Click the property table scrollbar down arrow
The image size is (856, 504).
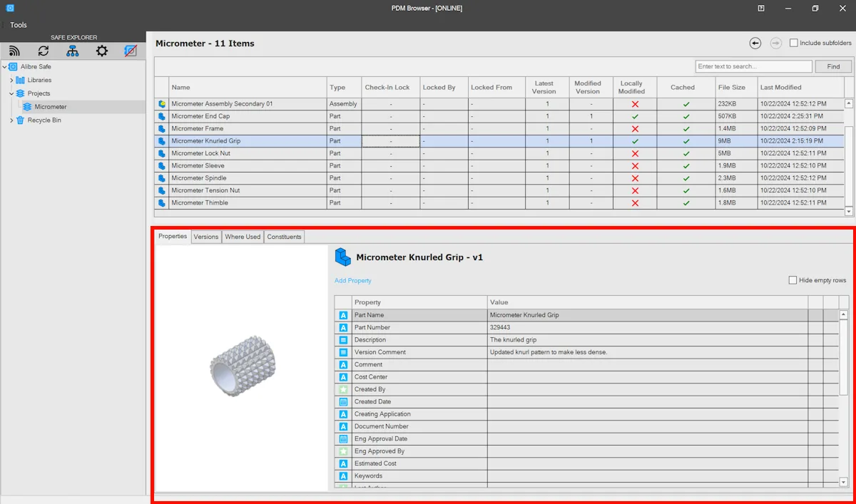(844, 483)
